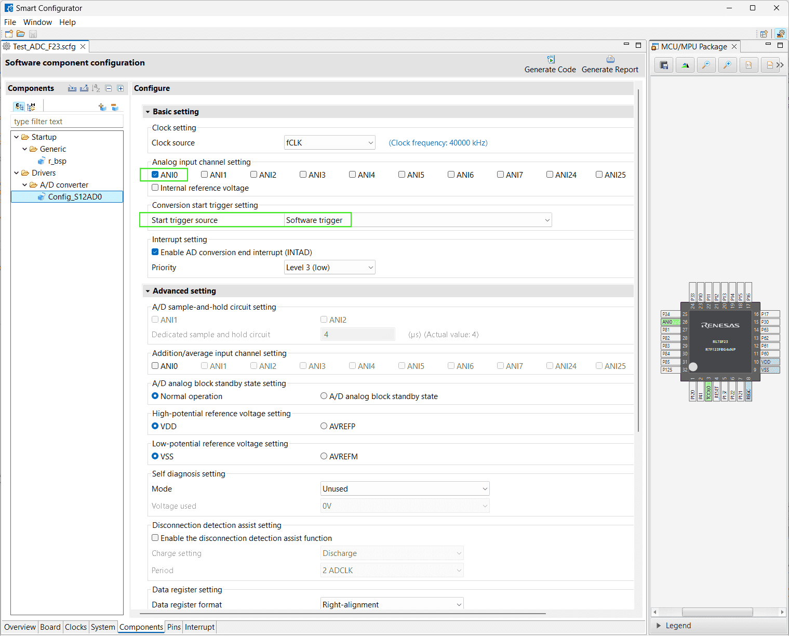Open the Window menu

(37, 22)
